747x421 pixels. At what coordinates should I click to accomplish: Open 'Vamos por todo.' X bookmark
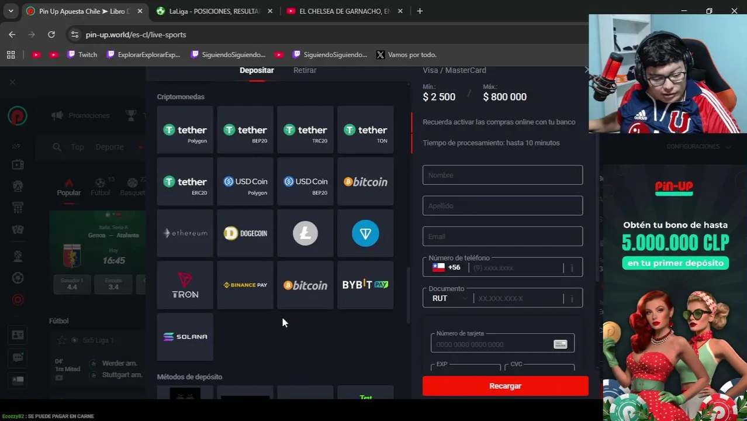pos(406,54)
